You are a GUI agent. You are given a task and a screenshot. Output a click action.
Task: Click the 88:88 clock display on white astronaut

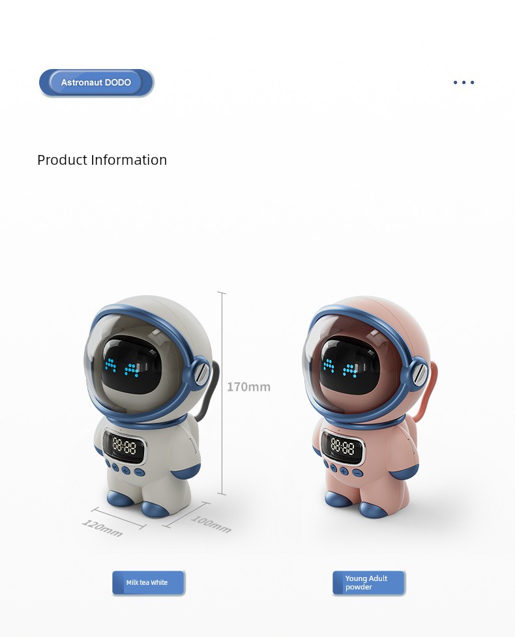point(124,446)
